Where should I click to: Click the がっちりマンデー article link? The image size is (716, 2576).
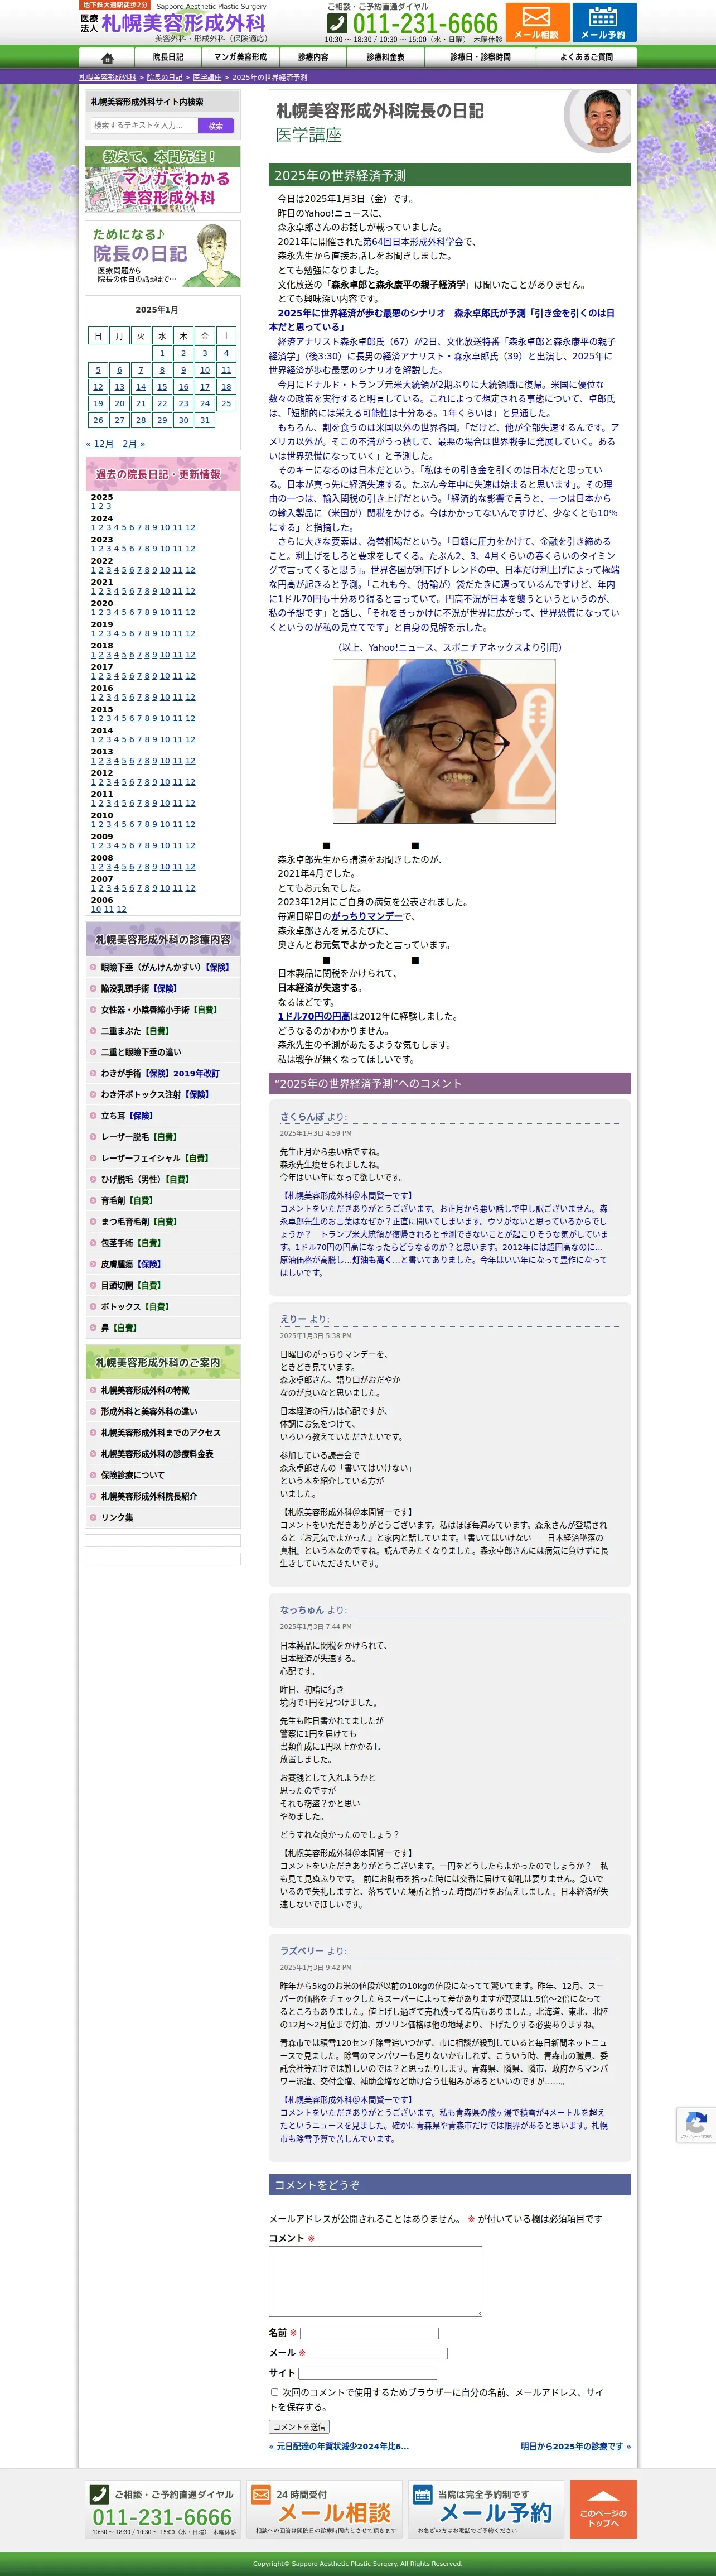[366, 916]
